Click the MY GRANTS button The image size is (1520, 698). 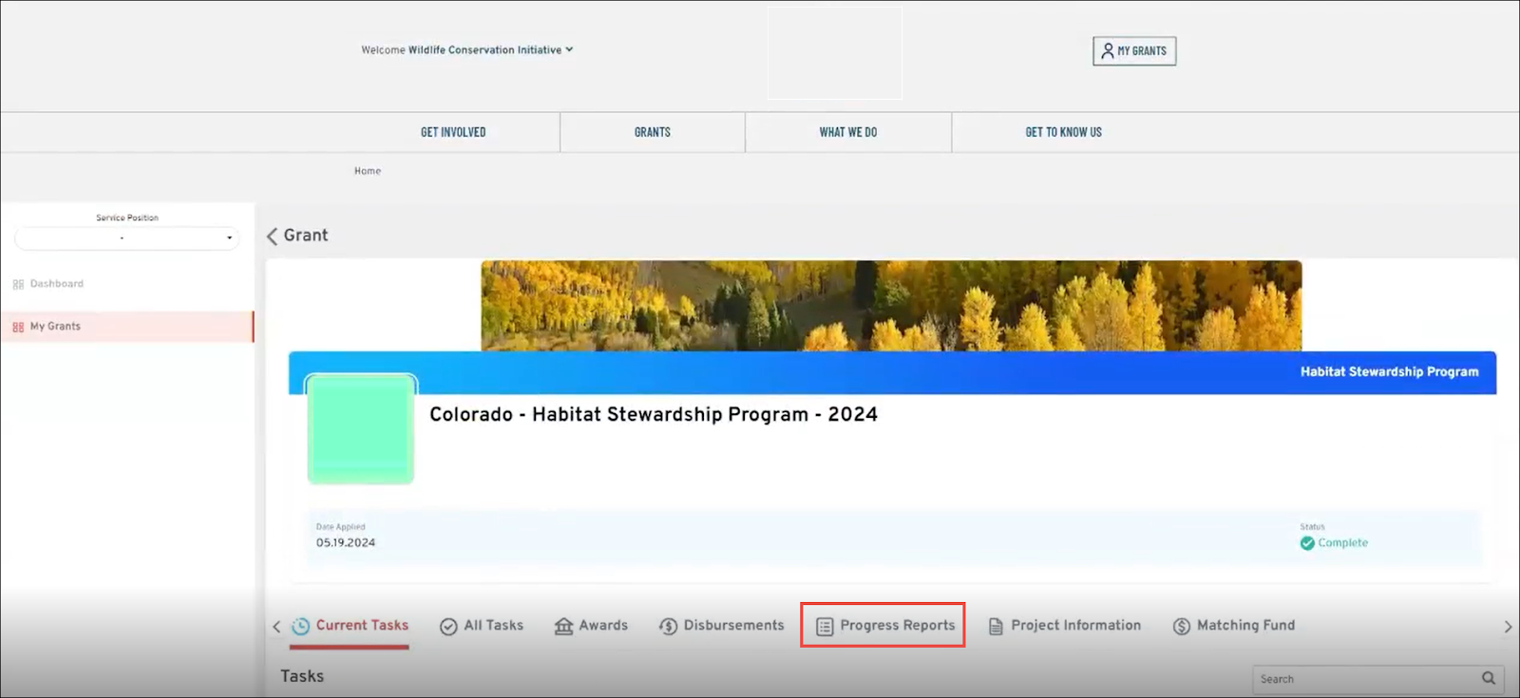pyautogui.click(x=1133, y=51)
